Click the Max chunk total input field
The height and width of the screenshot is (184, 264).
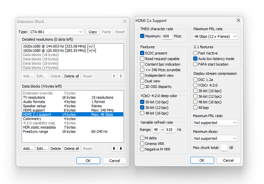pos(224,148)
